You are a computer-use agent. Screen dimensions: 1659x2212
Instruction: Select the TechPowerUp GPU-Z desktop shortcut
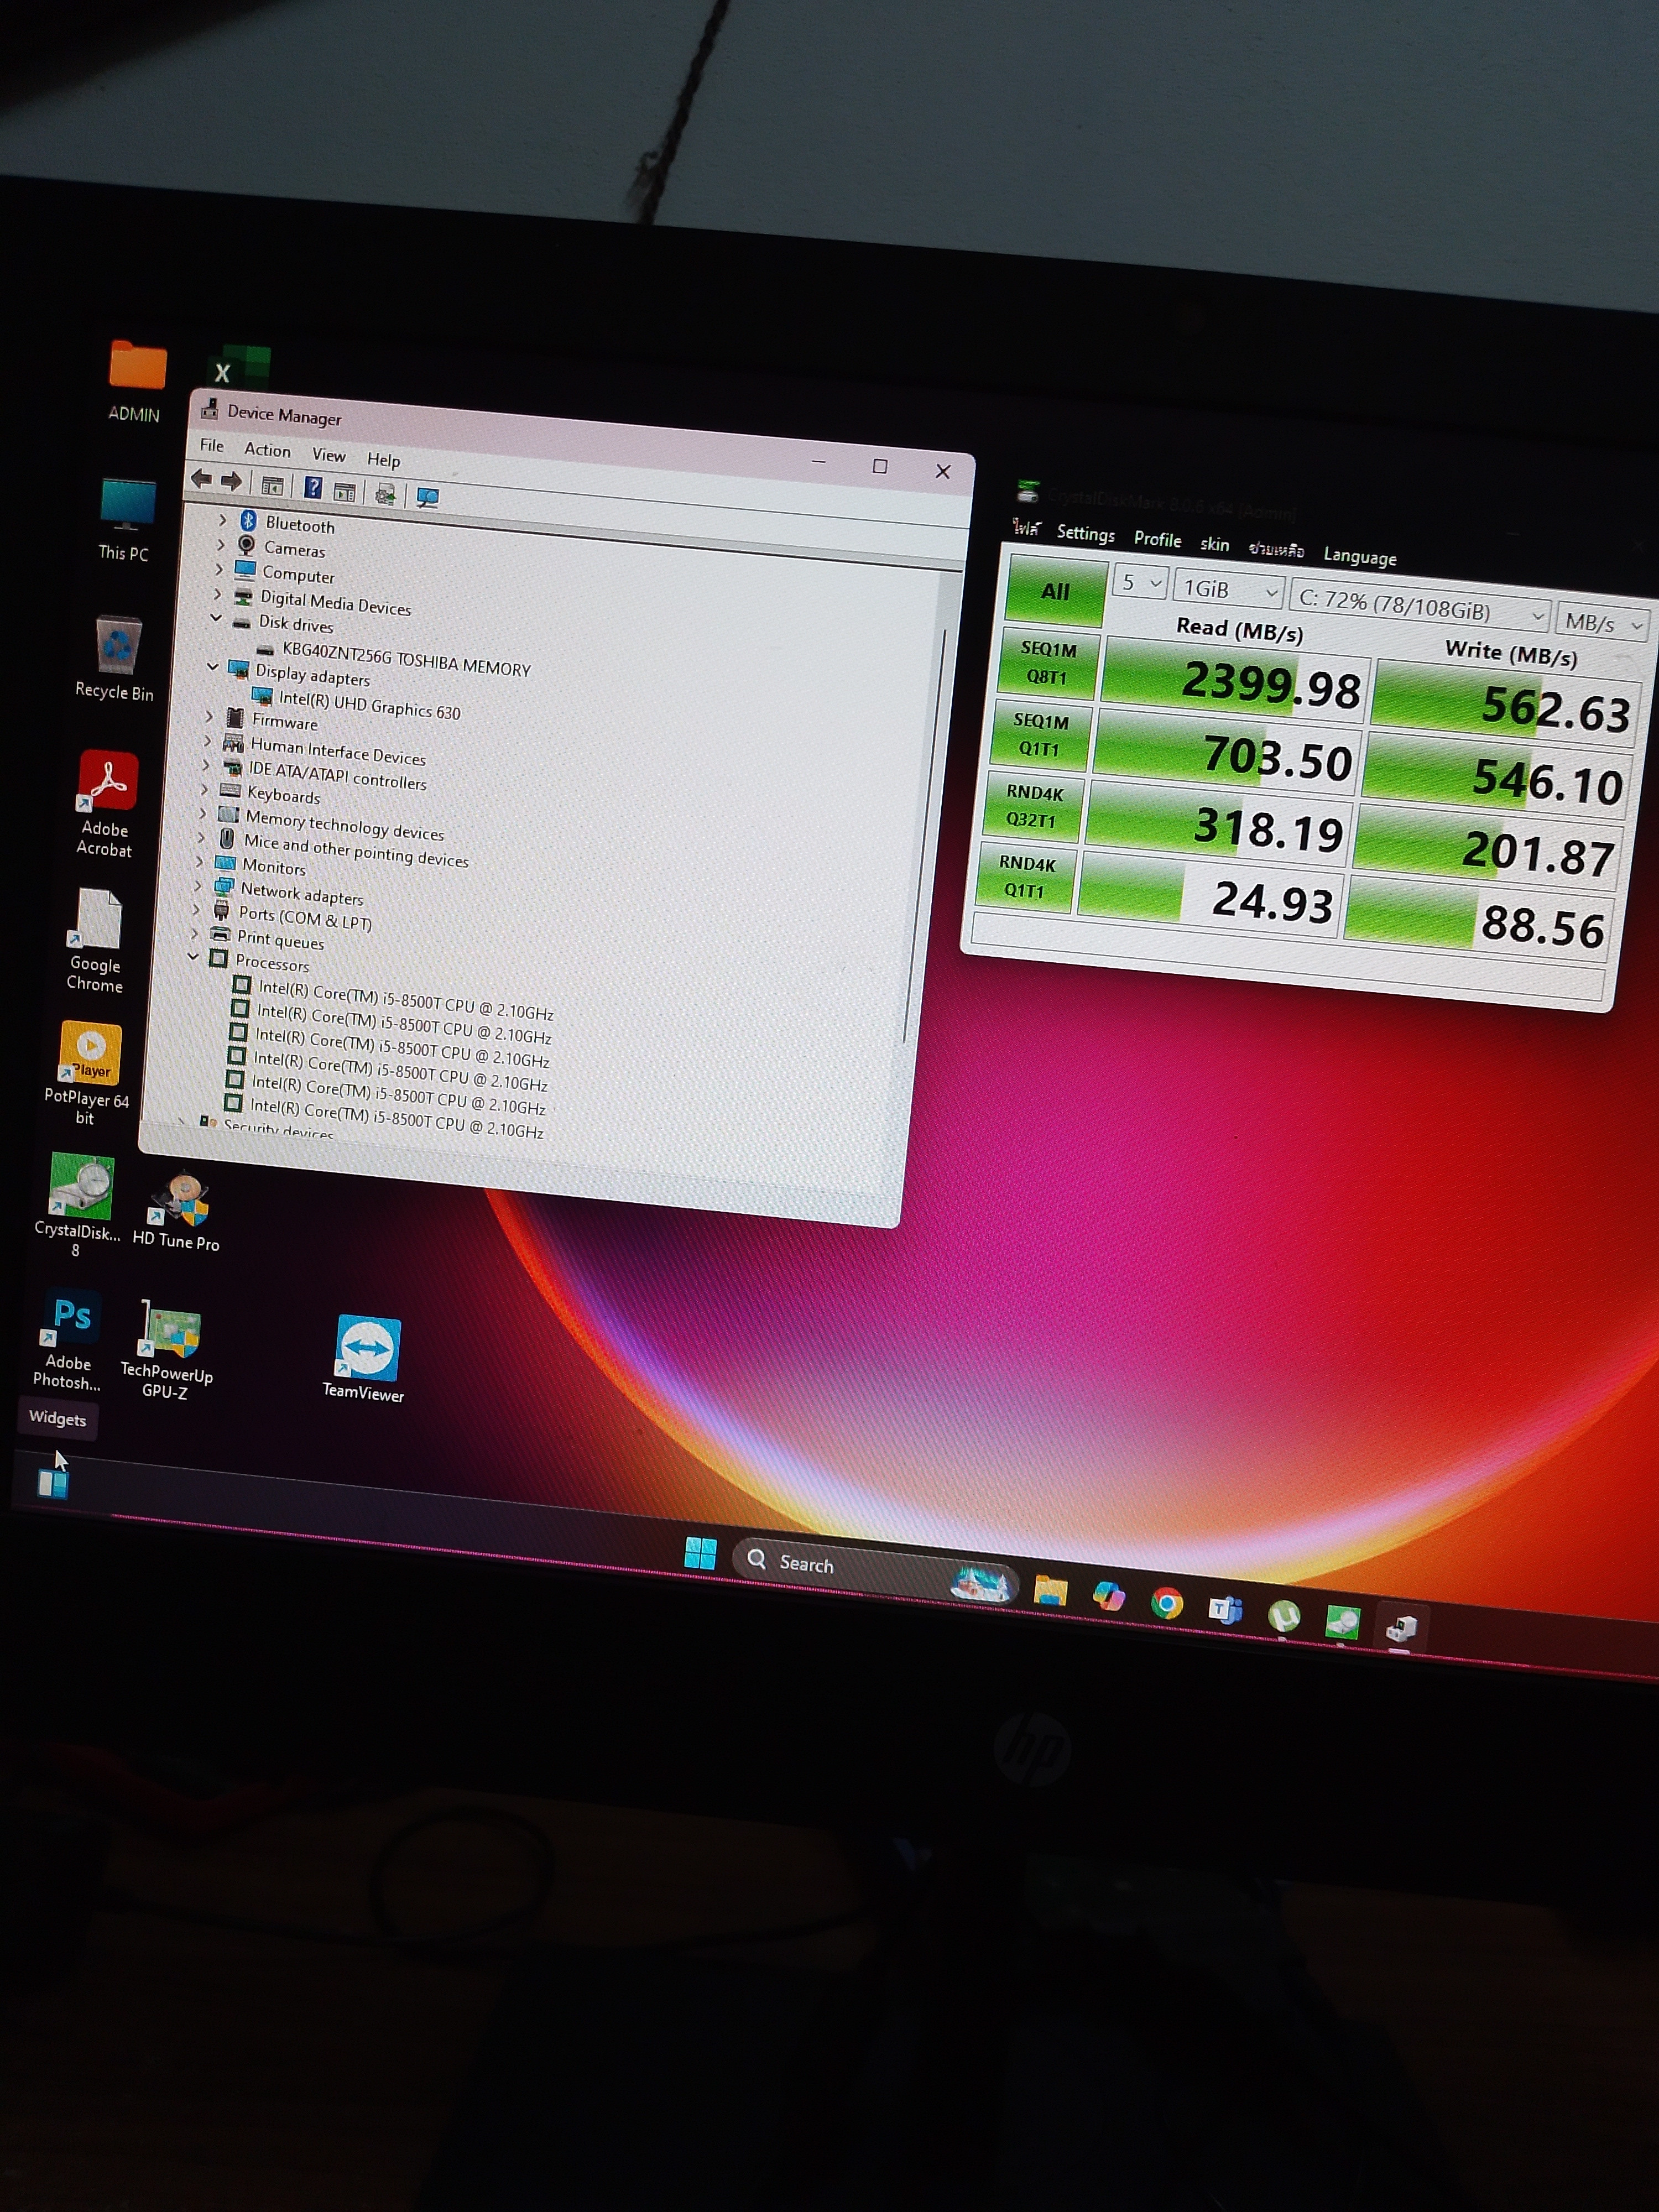click(x=167, y=1349)
